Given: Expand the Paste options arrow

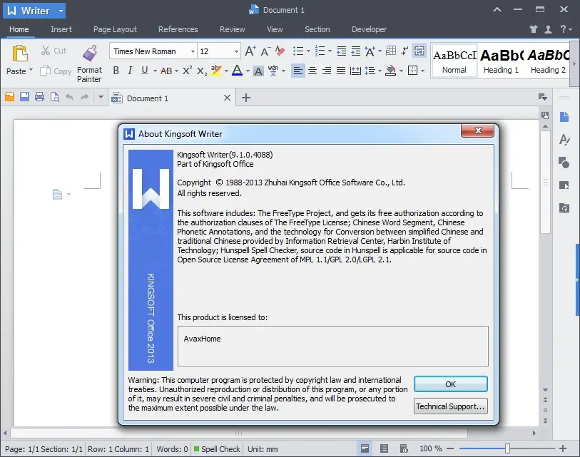Looking at the screenshot, I should pyautogui.click(x=31, y=71).
